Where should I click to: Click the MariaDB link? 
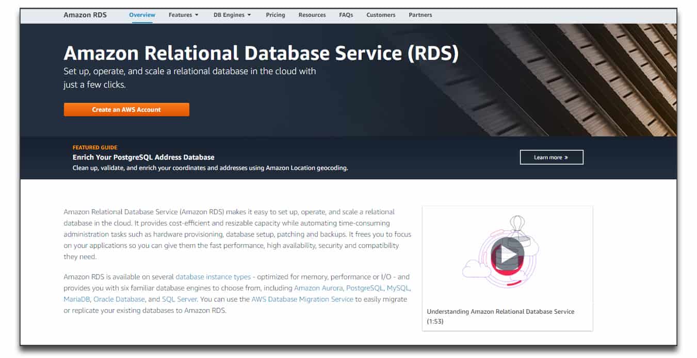tap(76, 299)
